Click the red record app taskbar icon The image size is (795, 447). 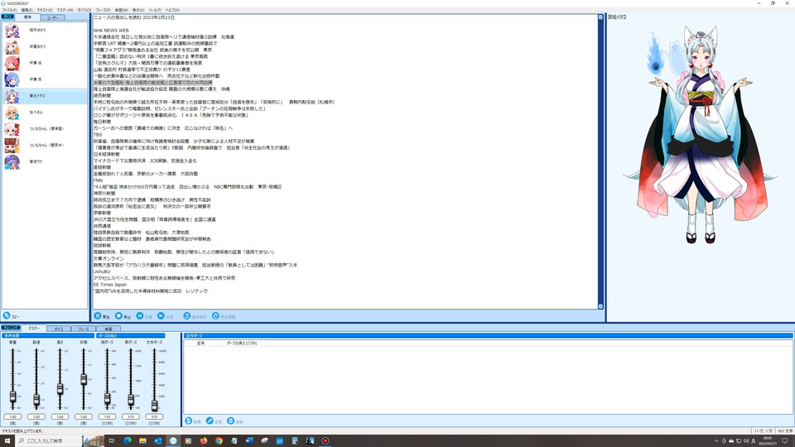tap(325, 441)
